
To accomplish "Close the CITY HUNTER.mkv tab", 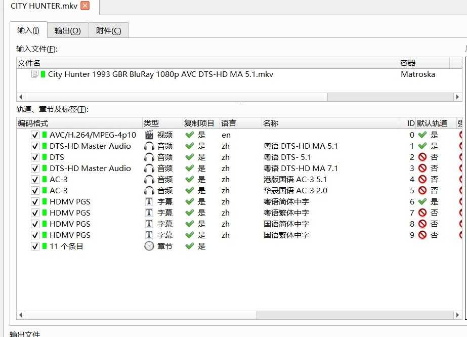I will point(85,6).
